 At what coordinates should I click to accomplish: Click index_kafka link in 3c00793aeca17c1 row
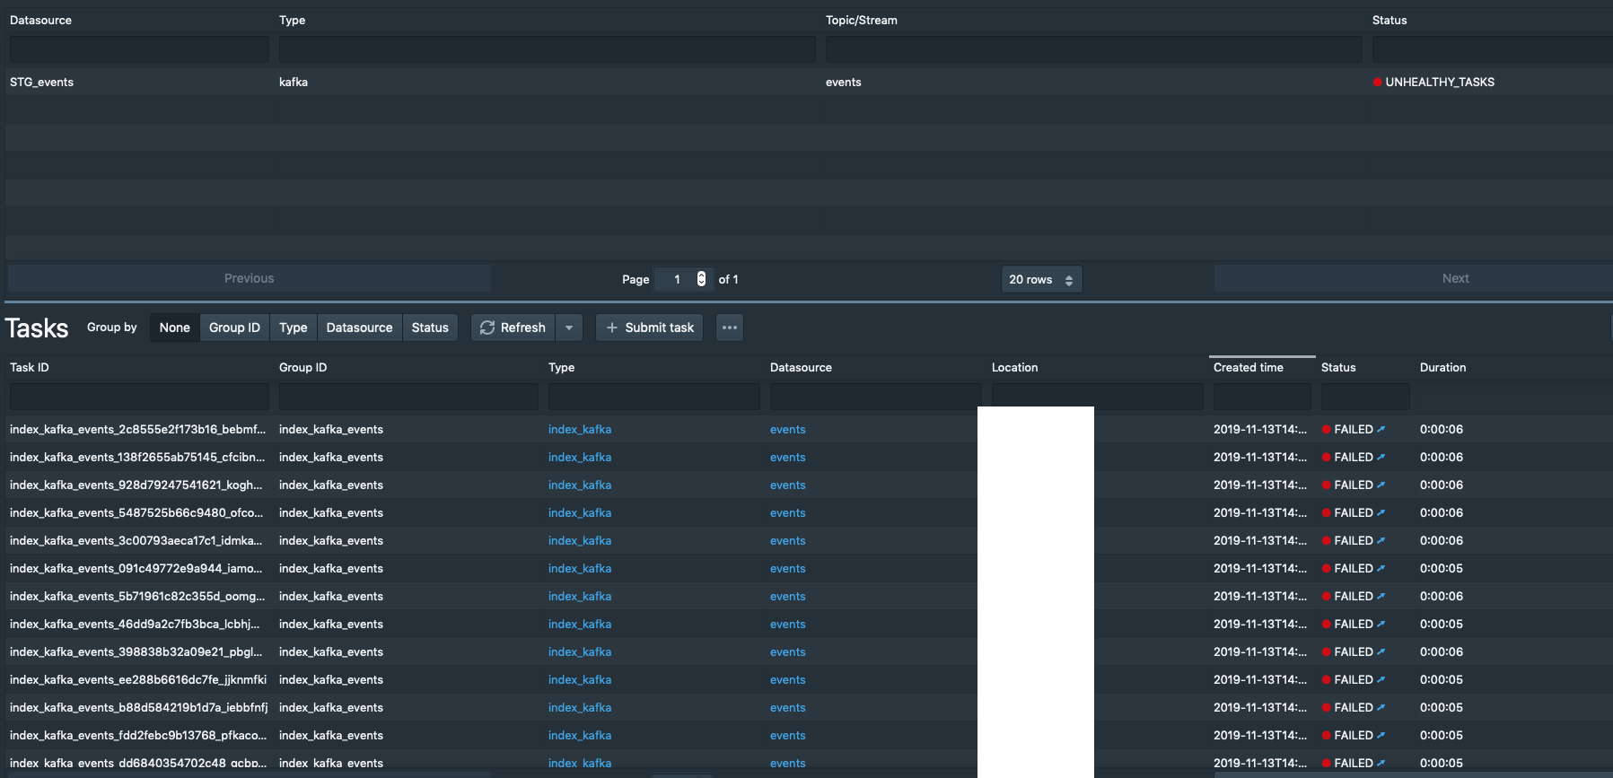[580, 540]
